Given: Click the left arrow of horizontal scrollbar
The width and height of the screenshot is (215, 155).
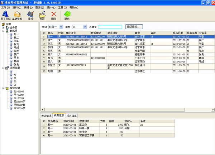Looking at the screenshot, I should (43, 110).
